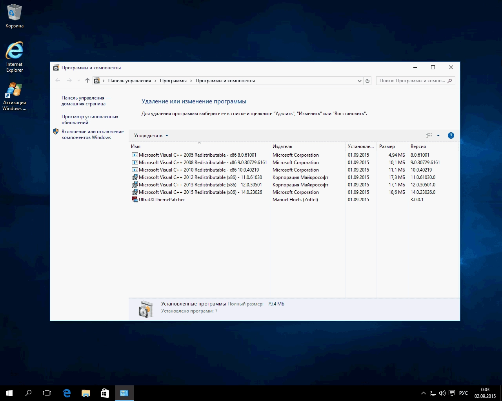Click the window title bar icon

click(56, 68)
